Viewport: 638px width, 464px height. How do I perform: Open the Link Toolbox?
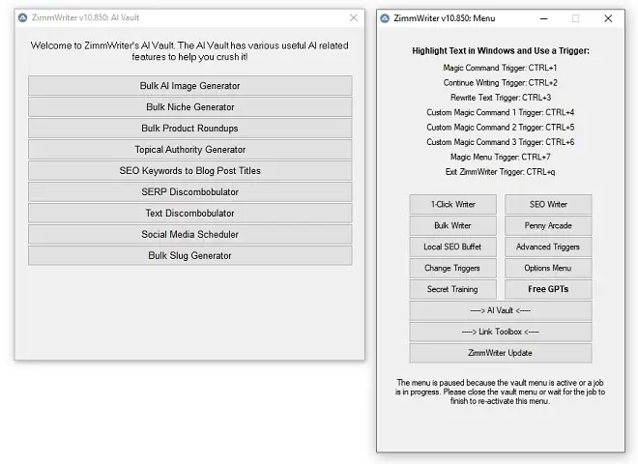(500, 333)
